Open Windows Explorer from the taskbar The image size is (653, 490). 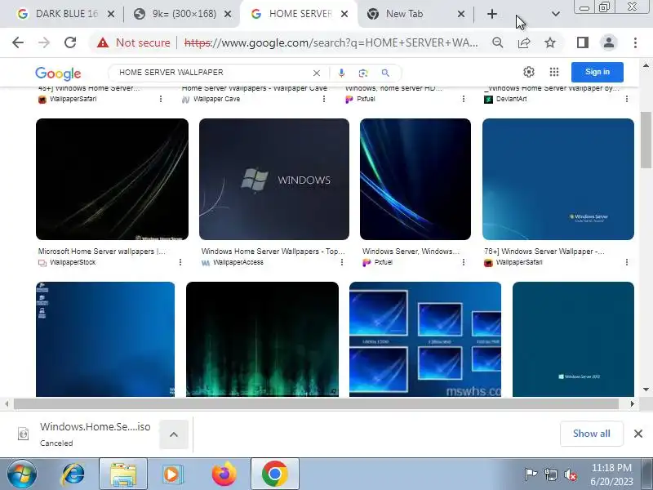tap(123, 474)
